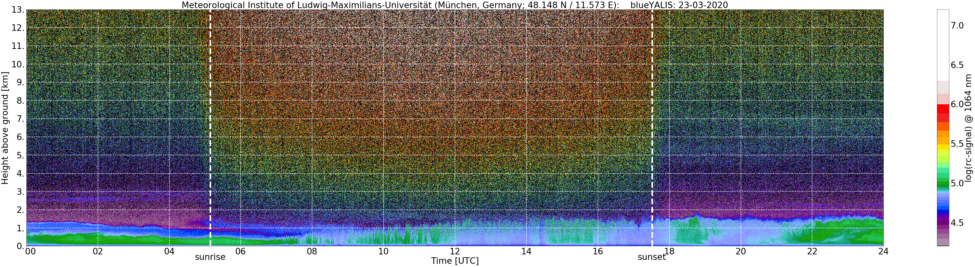The width and height of the screenshot is (975, 267).
Task: Click time tick label '02'
Action: 98,251
